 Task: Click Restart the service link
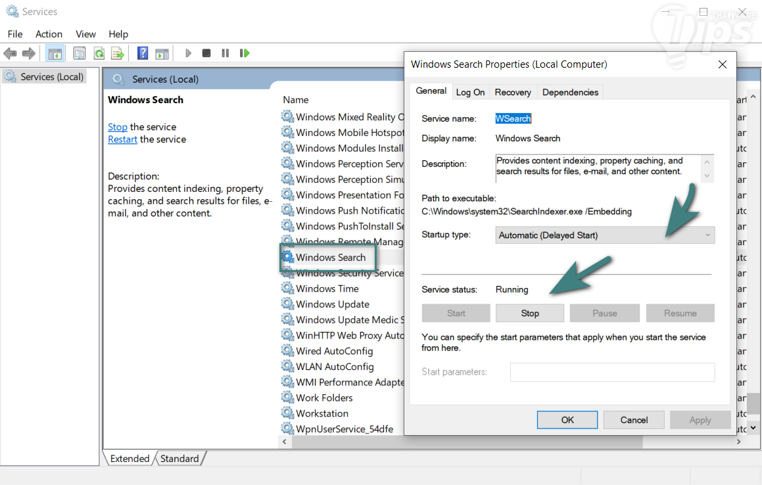tap(122, 139)
